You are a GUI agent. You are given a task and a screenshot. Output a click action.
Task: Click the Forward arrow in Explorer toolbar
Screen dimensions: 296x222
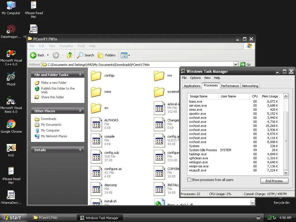coord(56,55)
